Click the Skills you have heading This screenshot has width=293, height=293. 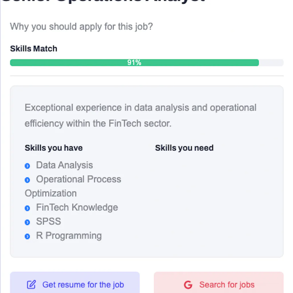click(54, 148)
